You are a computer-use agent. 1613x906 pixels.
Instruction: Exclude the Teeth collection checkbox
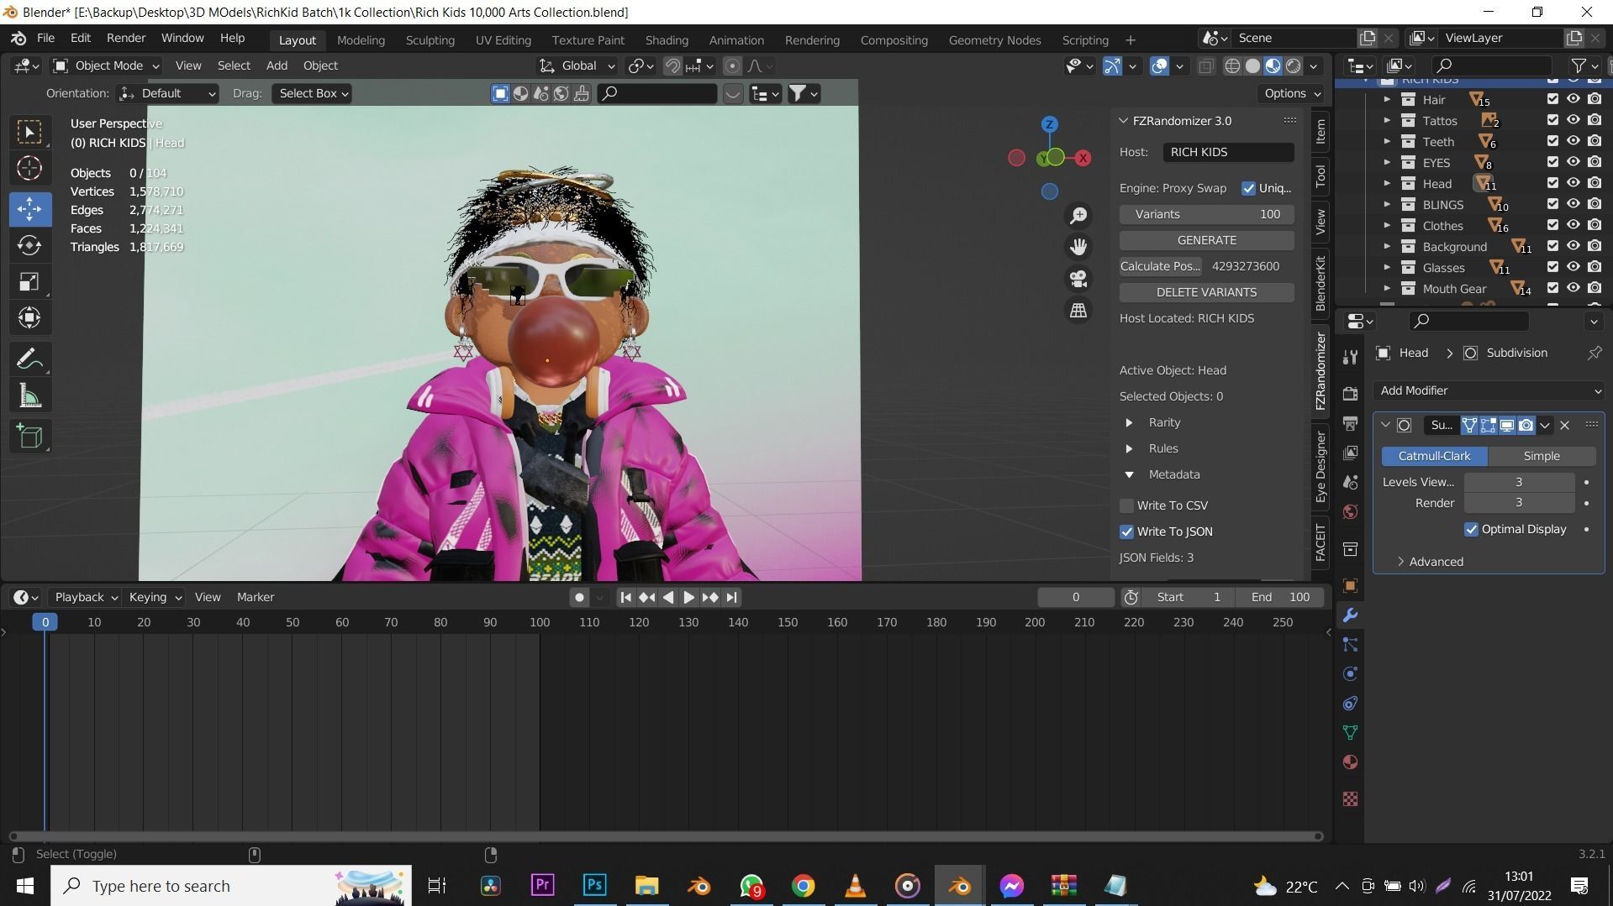tap(1552, 141)
